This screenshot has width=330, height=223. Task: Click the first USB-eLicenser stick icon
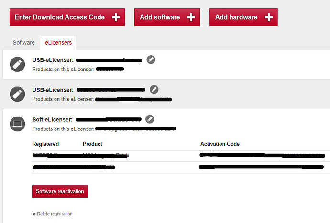(17, 65)
